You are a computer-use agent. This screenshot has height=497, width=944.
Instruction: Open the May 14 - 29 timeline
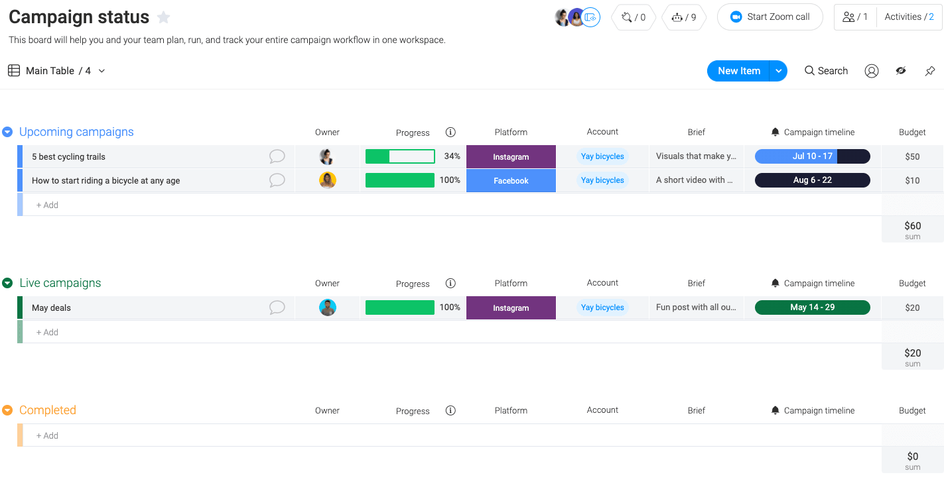point(812,307)
